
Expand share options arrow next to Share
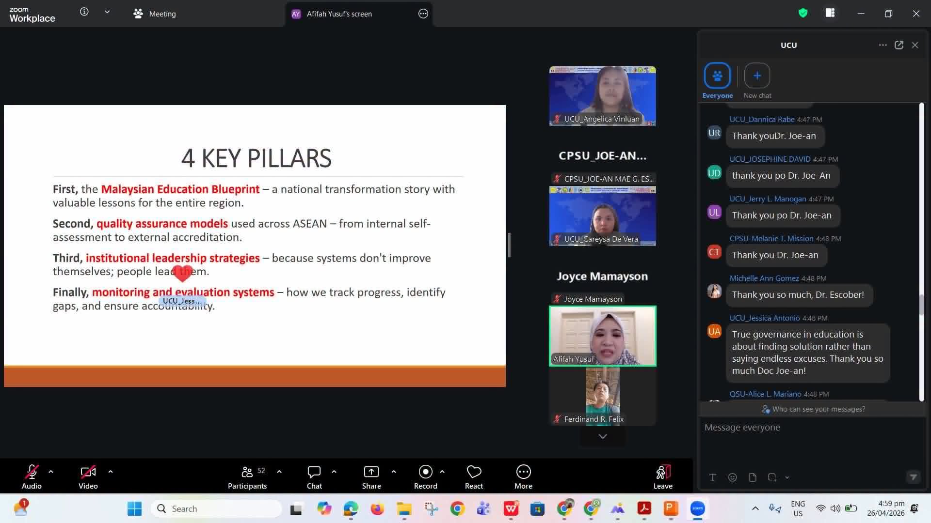click(x=394, y=471)
